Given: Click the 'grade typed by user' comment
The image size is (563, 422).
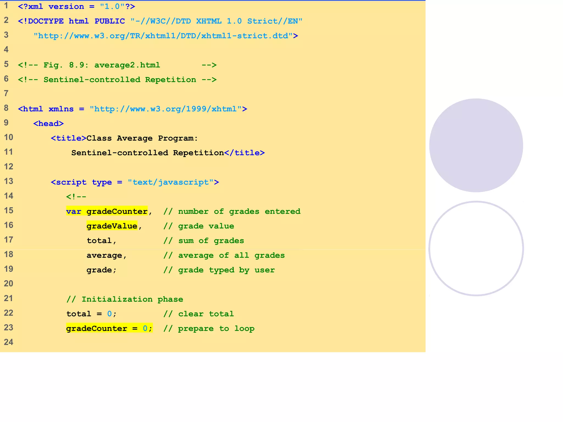Looking at the screenshot, I should 219,270.
